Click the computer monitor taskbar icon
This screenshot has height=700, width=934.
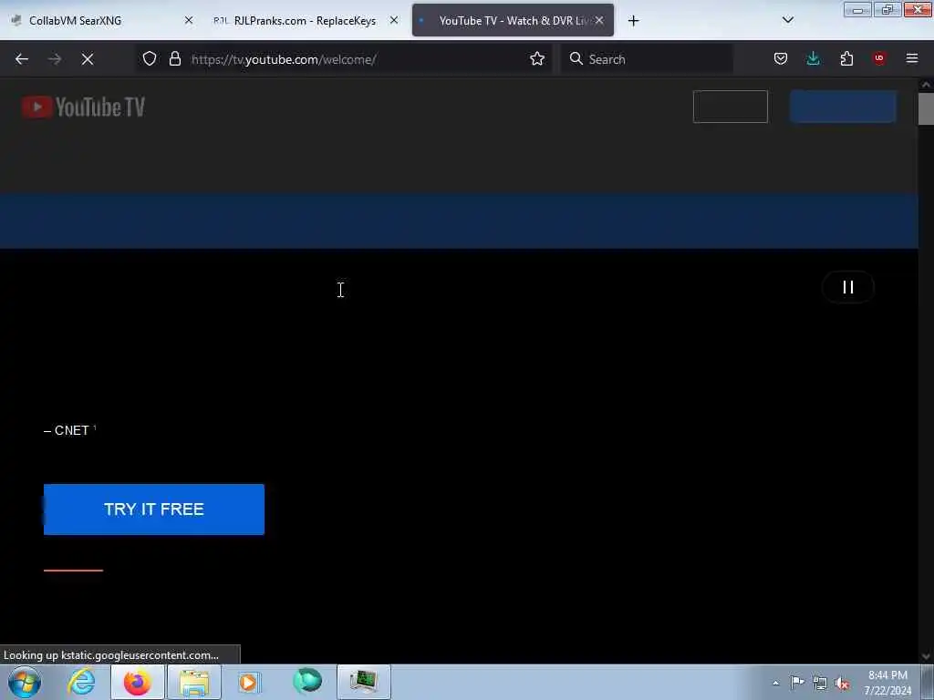[x=364, y=682]
